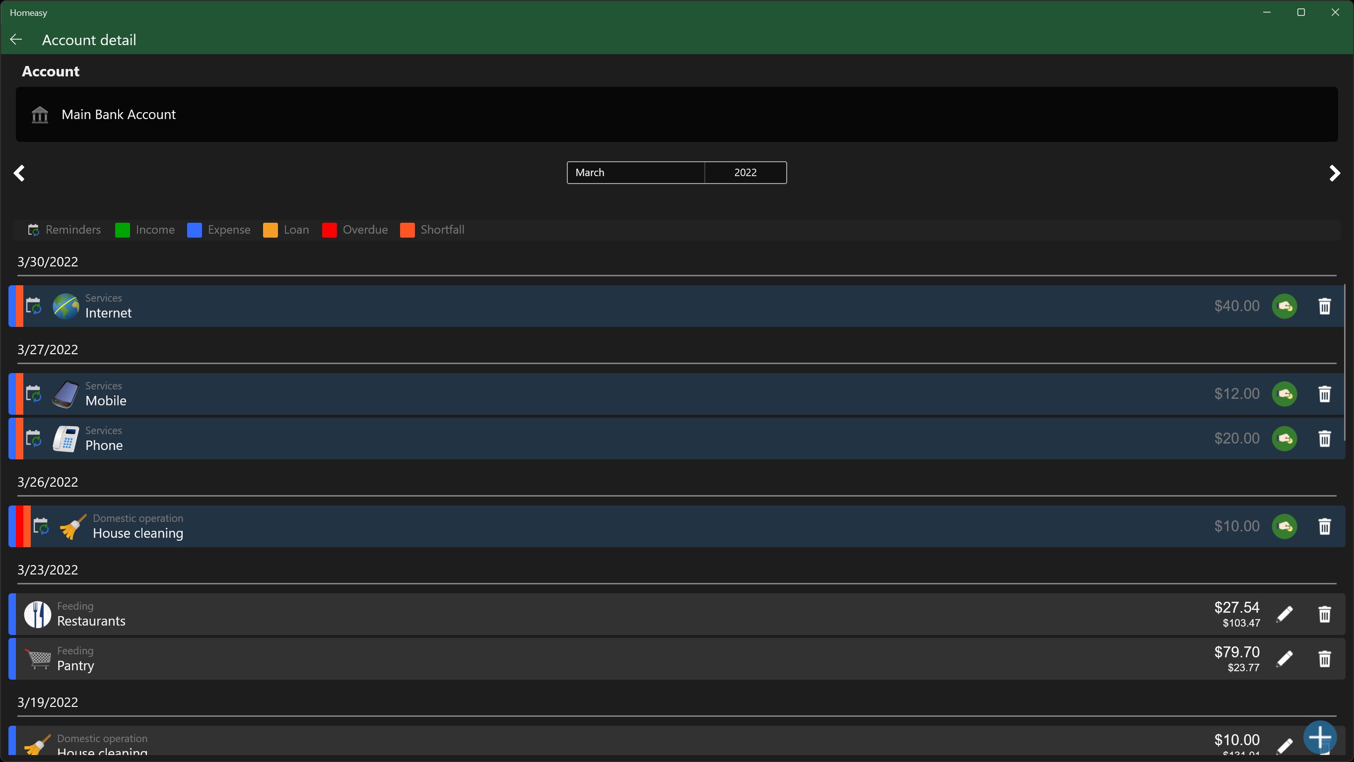1354x762 pixels.
Task: Edit the Pantry expense entry
Action: (1284, 658)
